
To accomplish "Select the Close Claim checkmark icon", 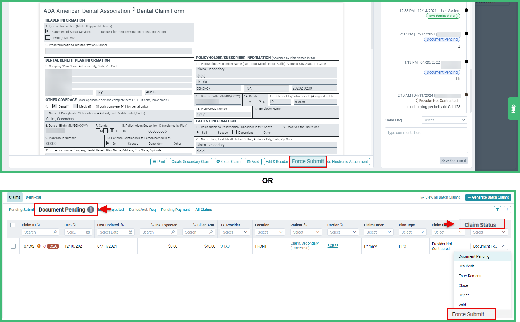I will [x=219, y=162].
